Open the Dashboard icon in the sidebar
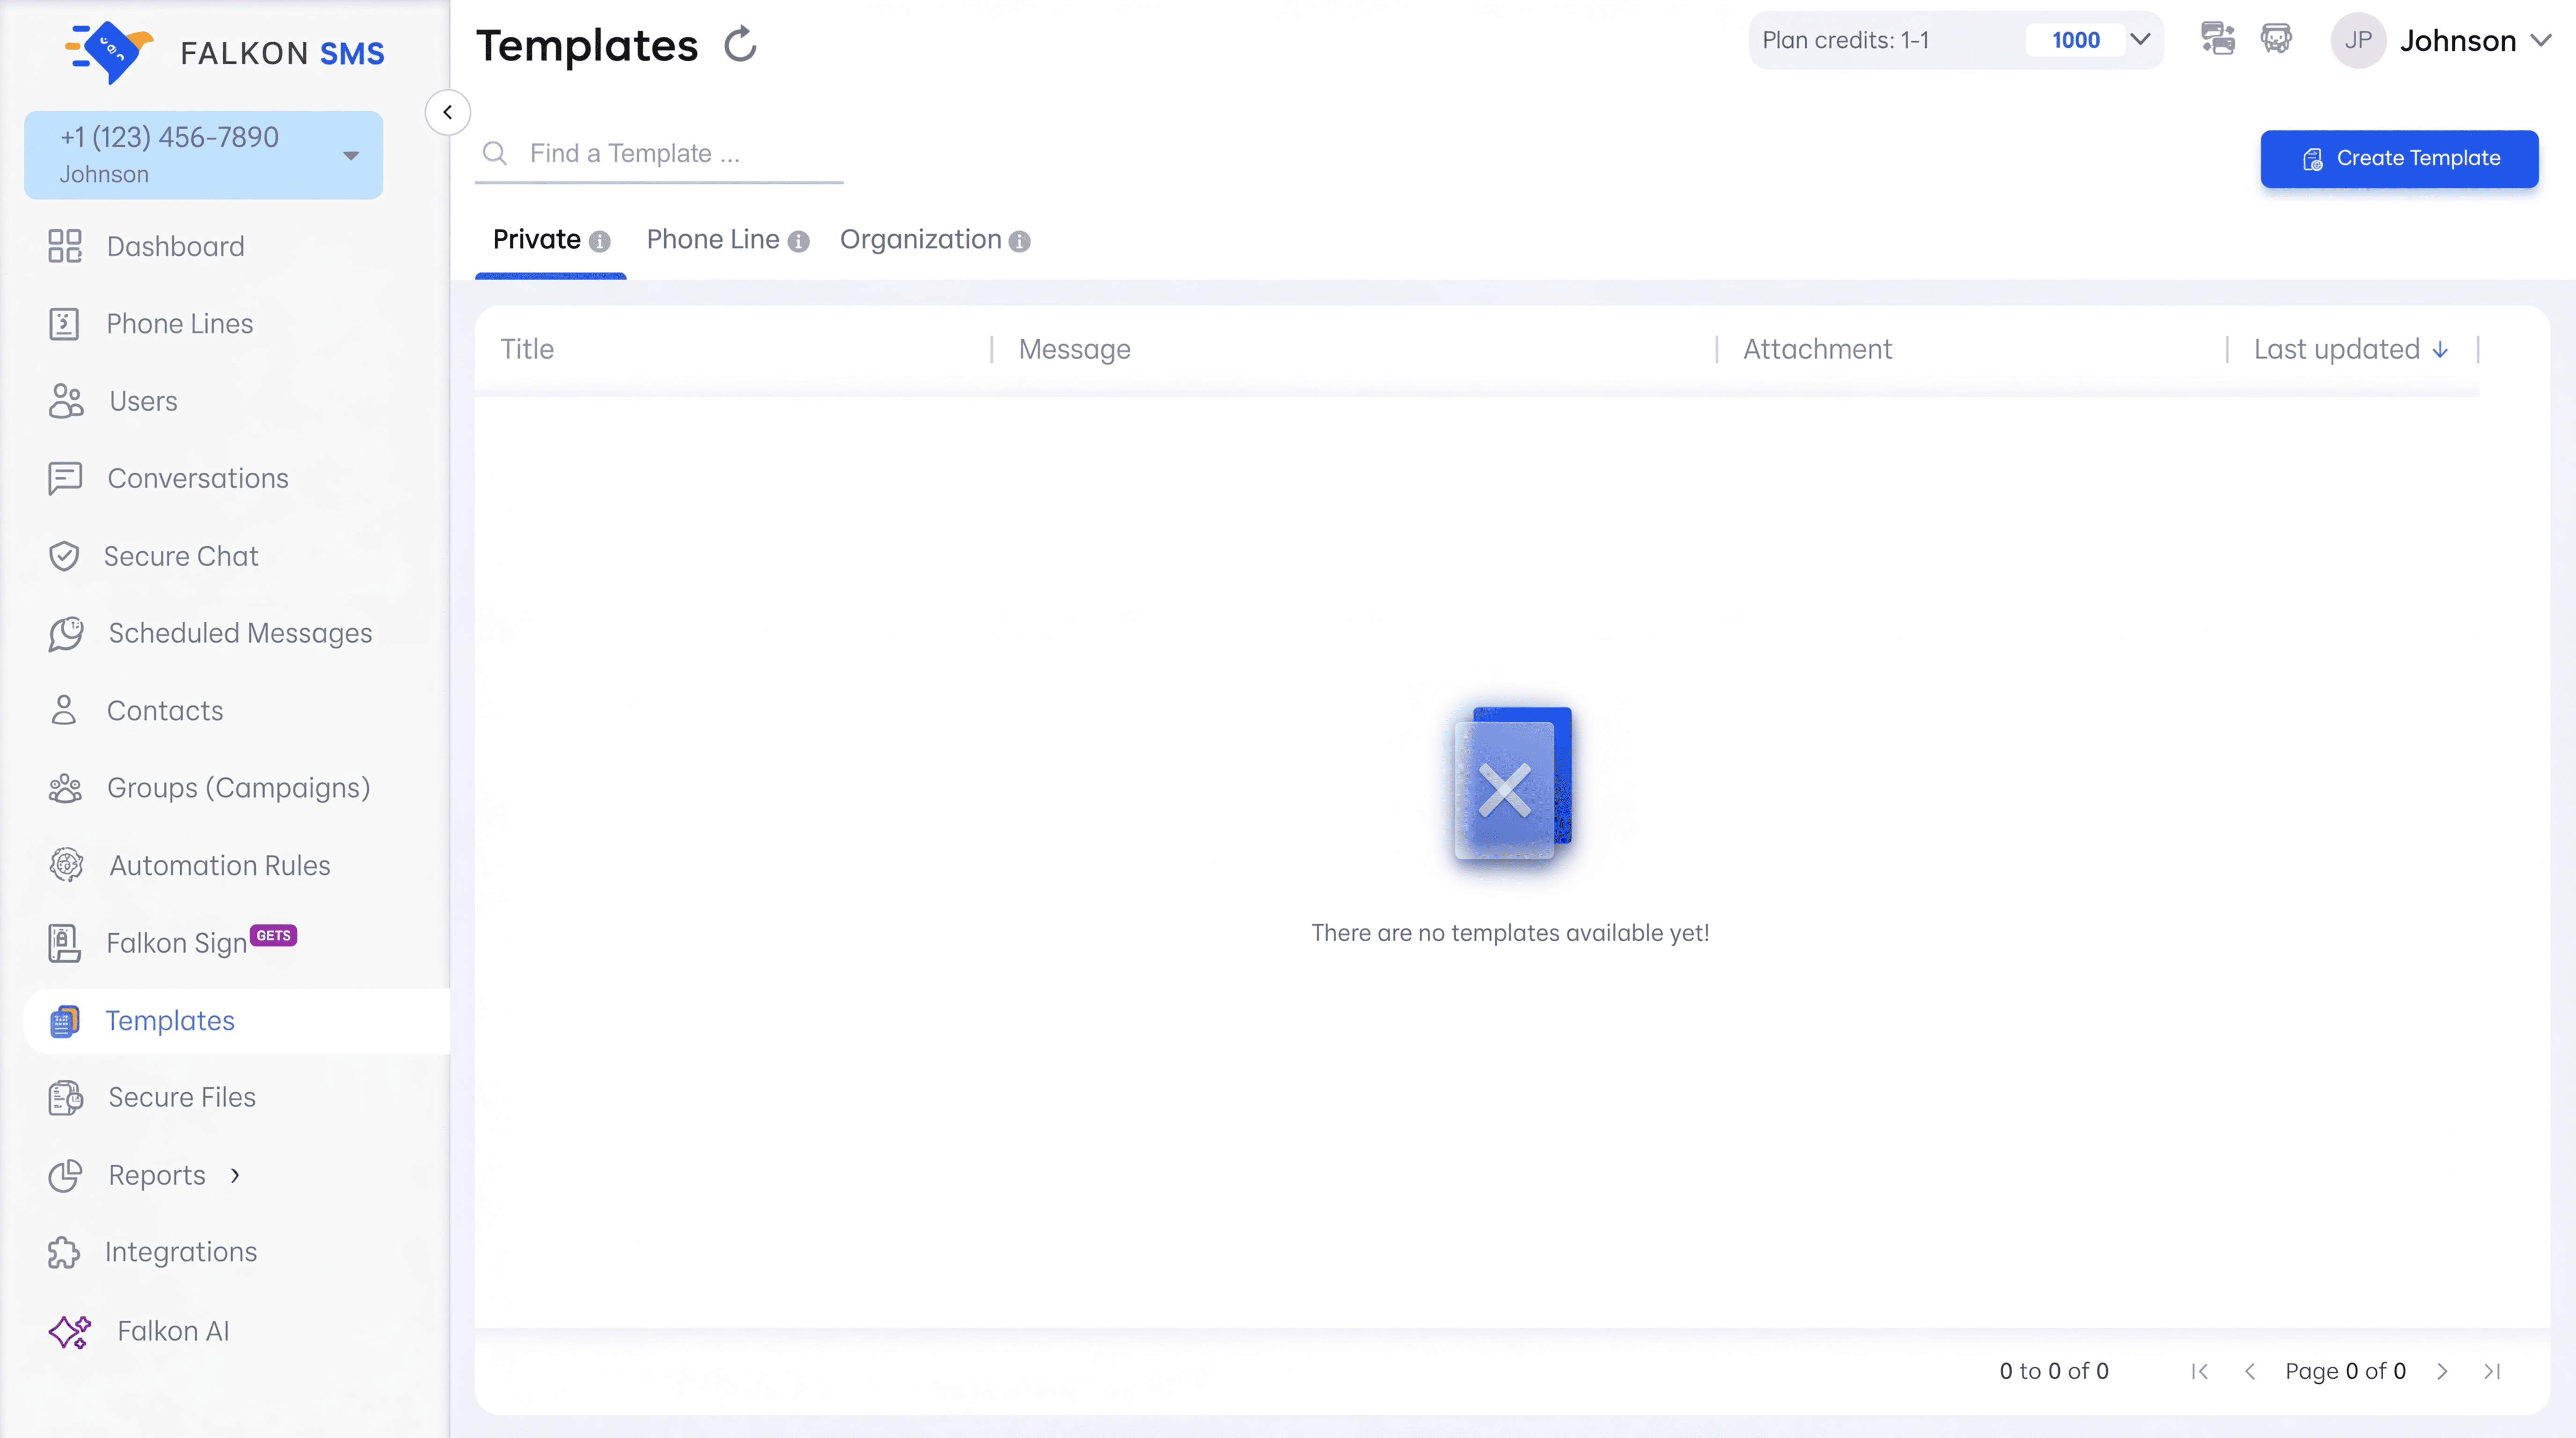2576x1438 pixels. pyautogui.click(x=65, y=246)
